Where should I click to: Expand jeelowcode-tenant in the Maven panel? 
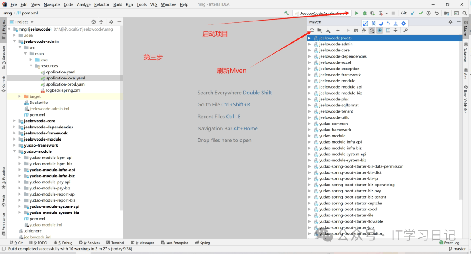click(310, 111)
